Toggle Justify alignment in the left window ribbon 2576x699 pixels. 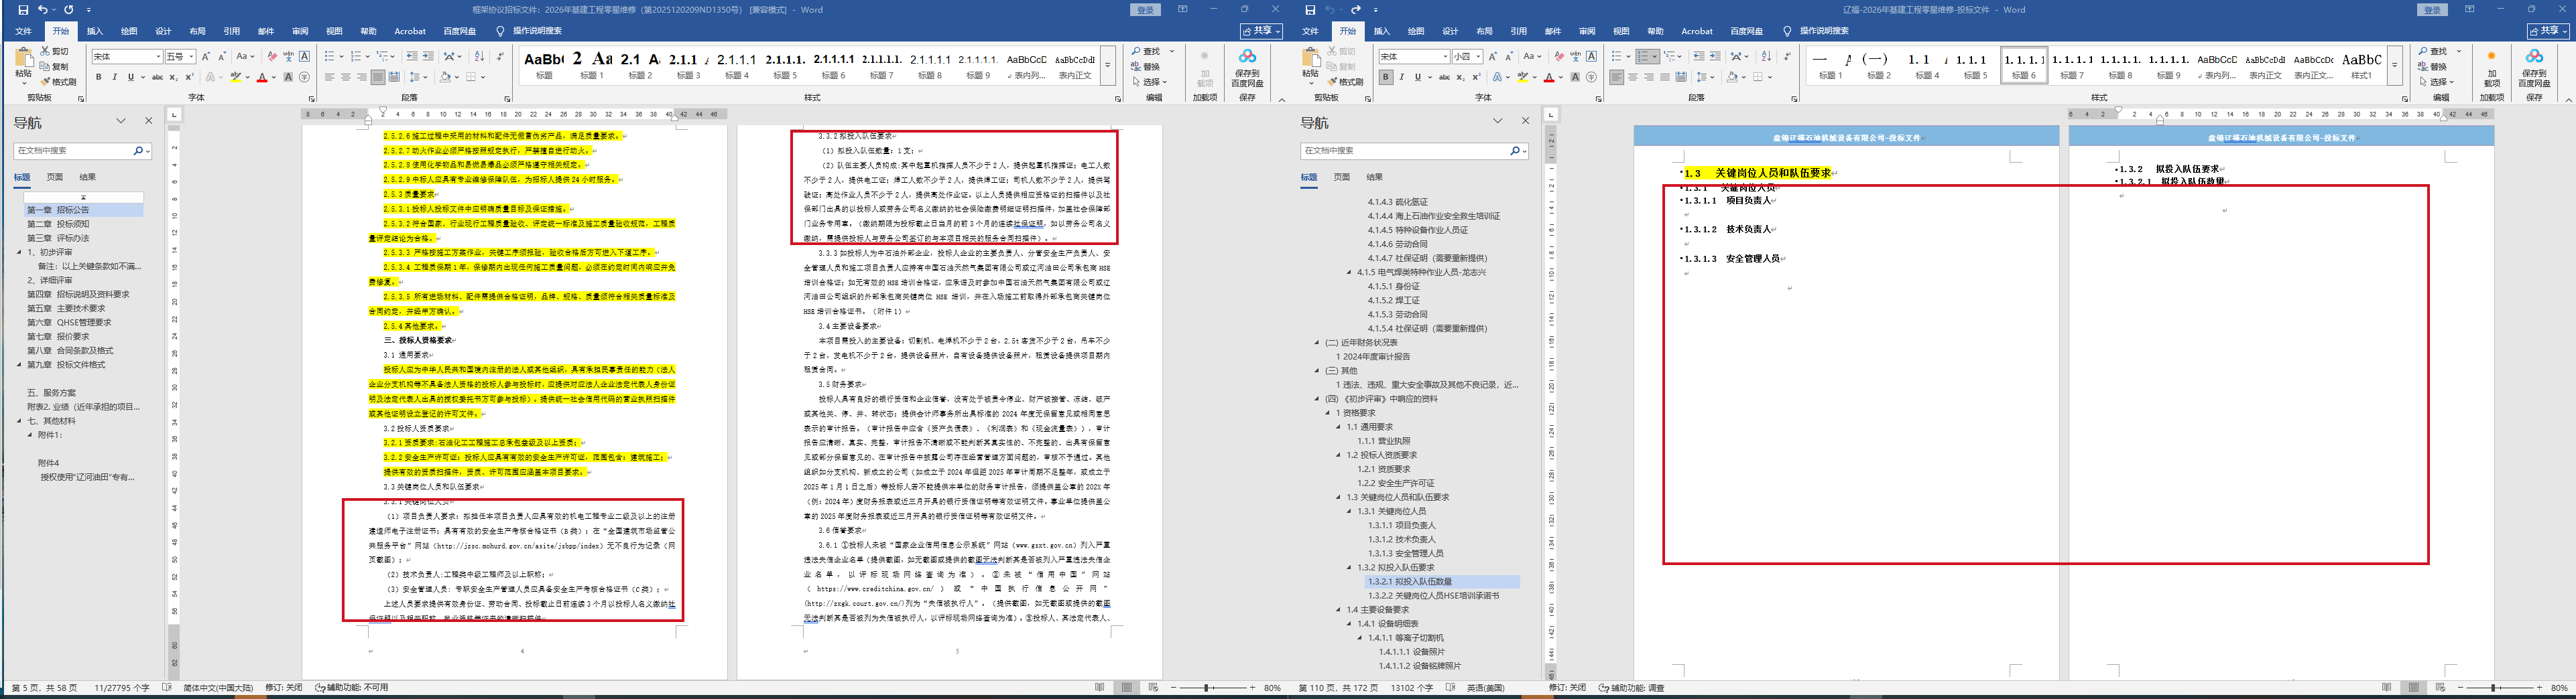click(x=378, y=78)
